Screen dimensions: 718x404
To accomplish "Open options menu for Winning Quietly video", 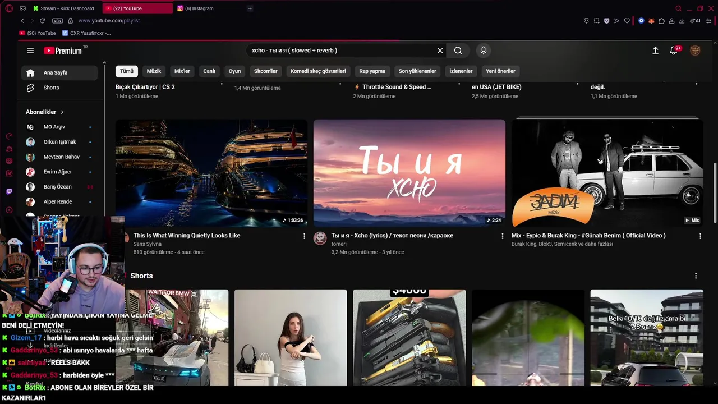I will (x=305, y=236).
